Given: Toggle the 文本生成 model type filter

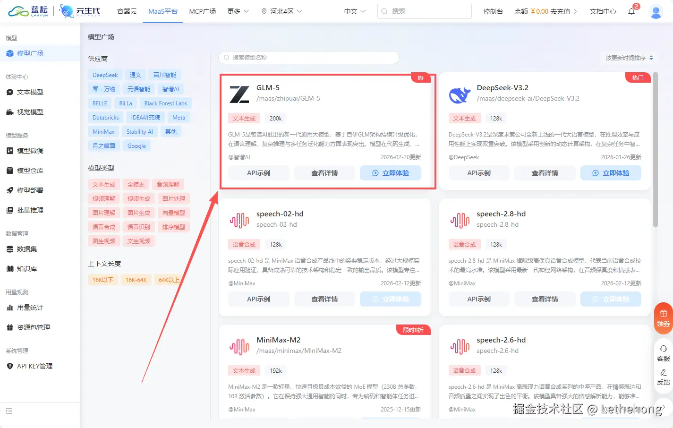Looking at the screenshot, I should (x=104, y=185).
